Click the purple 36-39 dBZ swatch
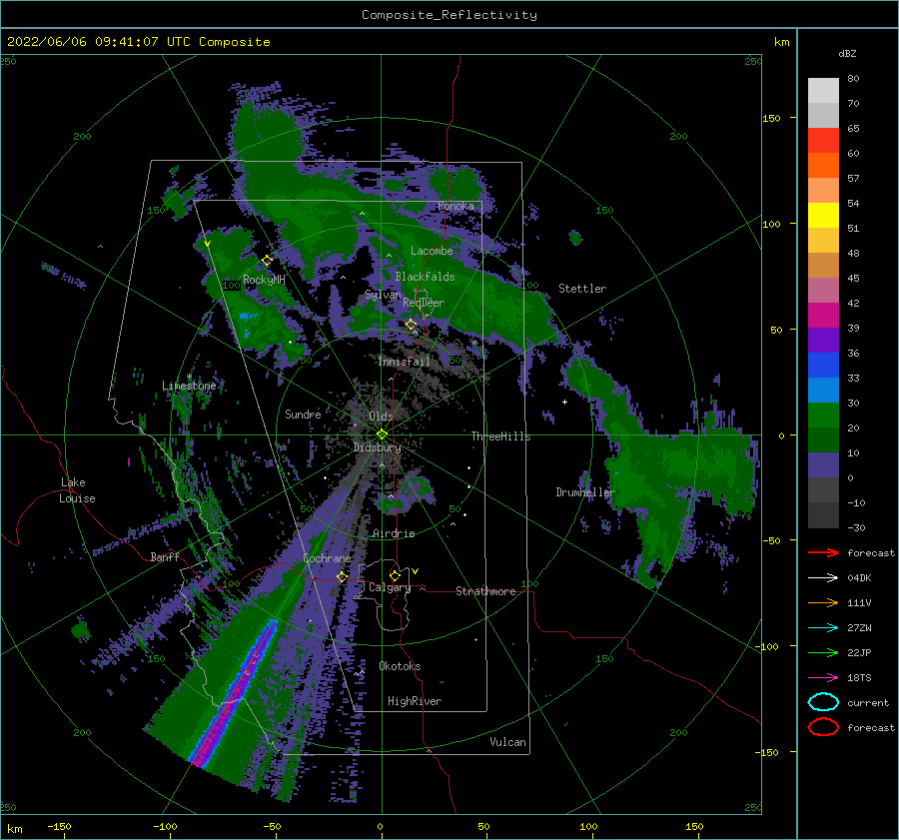The height and width of the screenshot is (840, 899). click(823, 340)
